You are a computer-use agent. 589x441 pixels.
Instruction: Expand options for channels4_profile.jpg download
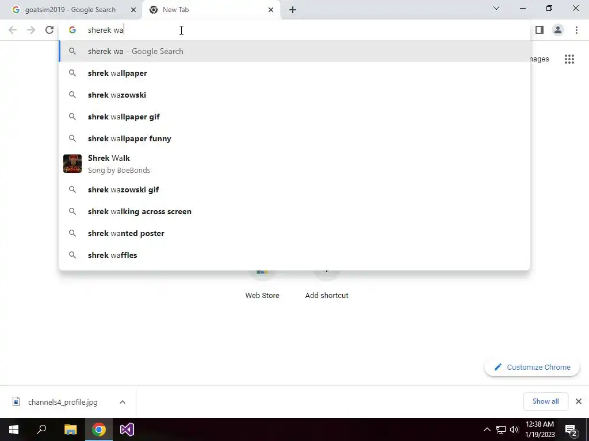(123, 402)
